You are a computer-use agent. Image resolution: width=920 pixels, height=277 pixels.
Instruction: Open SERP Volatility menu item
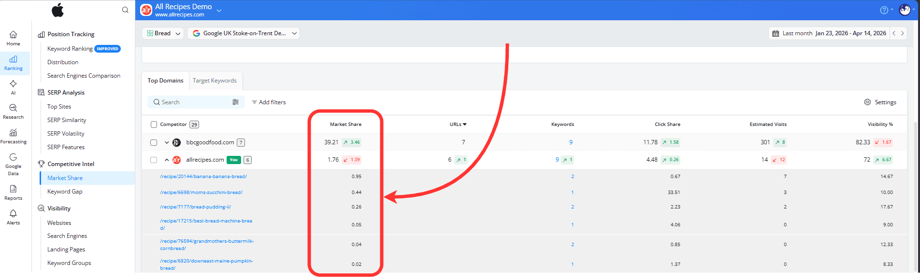[66, 134]
